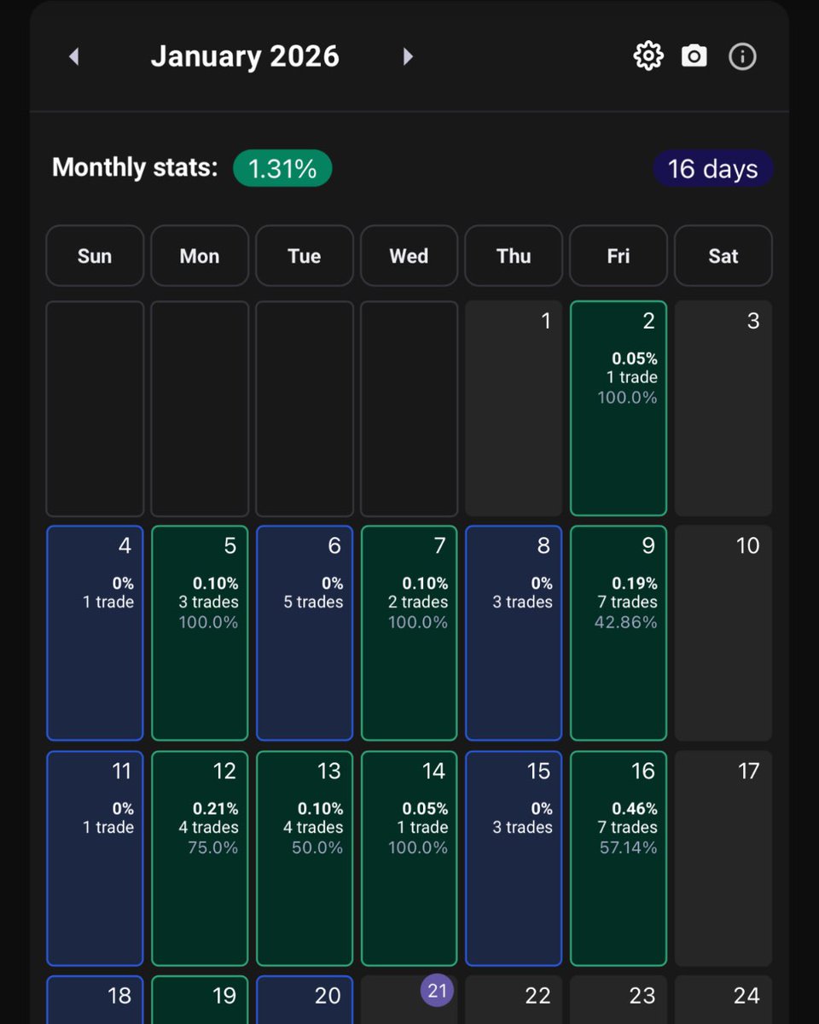Open day 11 cell with 1 trade

(95, 858)
